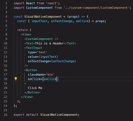Viewport: 133px width, 121px height.
Task: Click 'export default' on line 26
Action: pos(26,115)
